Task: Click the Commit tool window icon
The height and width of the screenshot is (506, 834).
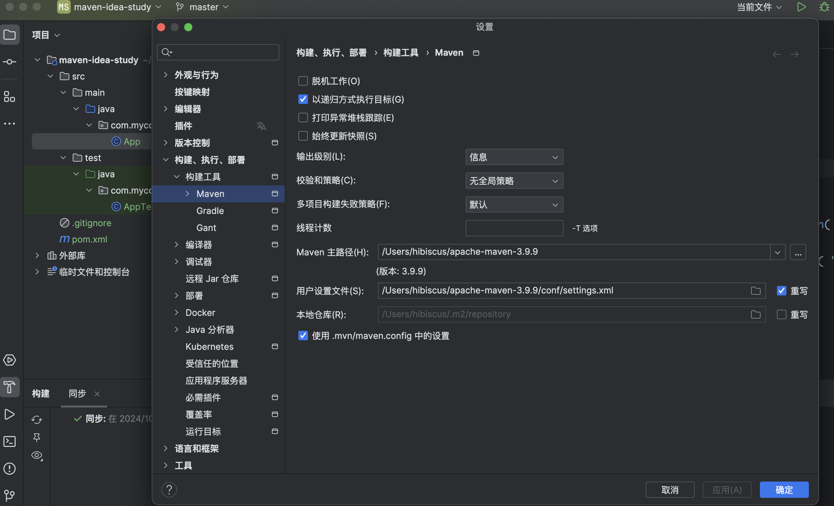Action: (10, 62)
